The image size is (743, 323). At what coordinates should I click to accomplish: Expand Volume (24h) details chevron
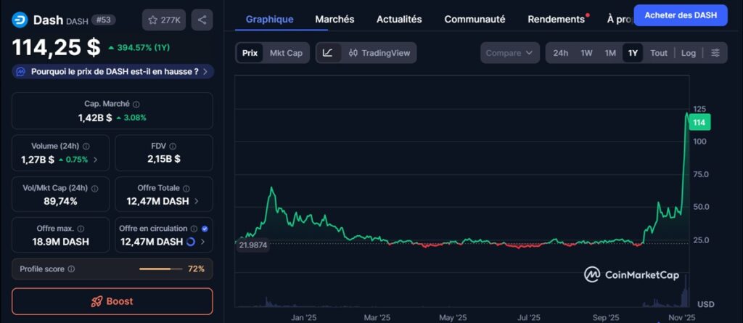tap(95, 160)
